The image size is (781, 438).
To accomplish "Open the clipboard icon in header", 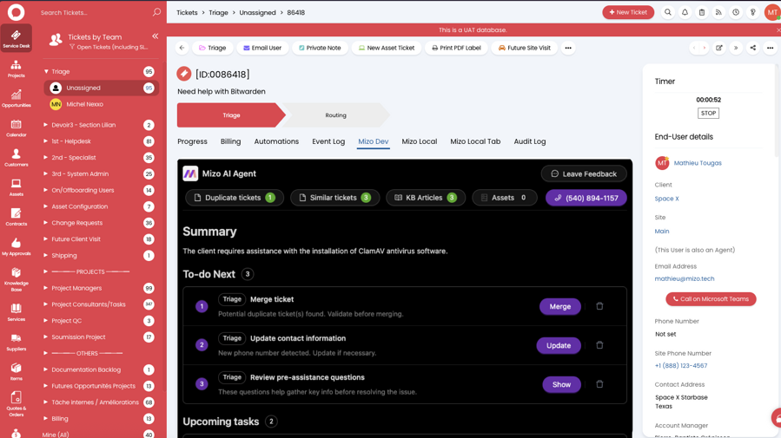I will coord(702,12).
